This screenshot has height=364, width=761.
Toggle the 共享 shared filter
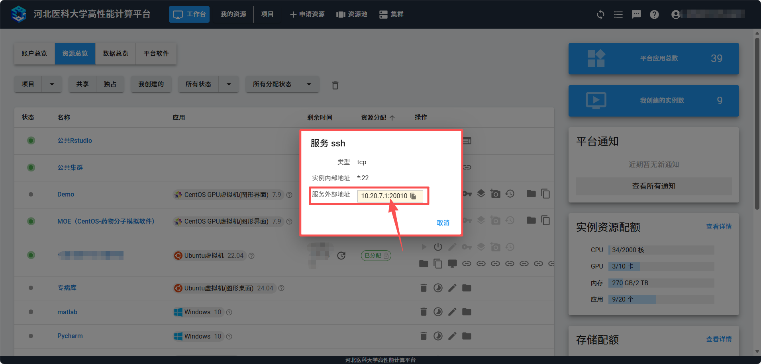tap(82, 84)
